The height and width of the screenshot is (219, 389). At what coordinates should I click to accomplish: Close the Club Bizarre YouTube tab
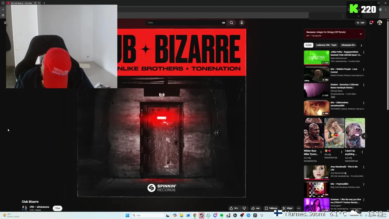tap(39, 3)
